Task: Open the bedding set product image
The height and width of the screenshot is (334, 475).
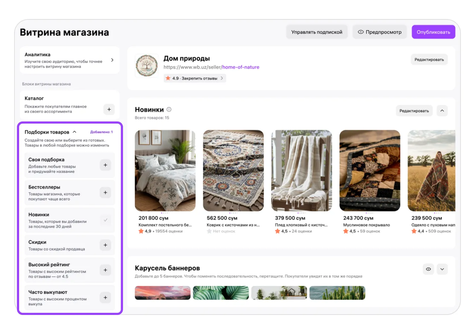Action: 165,171
